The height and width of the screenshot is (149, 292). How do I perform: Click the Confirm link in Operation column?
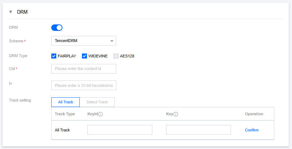(252, 130)
